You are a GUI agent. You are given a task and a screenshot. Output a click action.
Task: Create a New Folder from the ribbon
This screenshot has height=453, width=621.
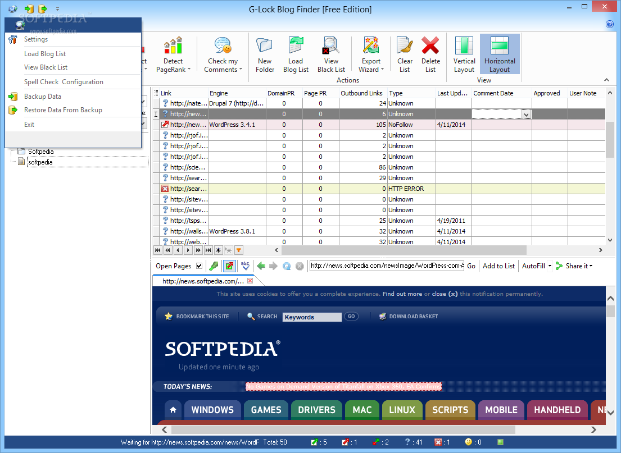(265, 55)
